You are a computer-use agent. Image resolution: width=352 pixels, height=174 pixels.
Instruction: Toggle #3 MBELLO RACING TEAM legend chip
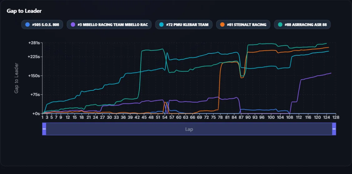click(109, 25)
